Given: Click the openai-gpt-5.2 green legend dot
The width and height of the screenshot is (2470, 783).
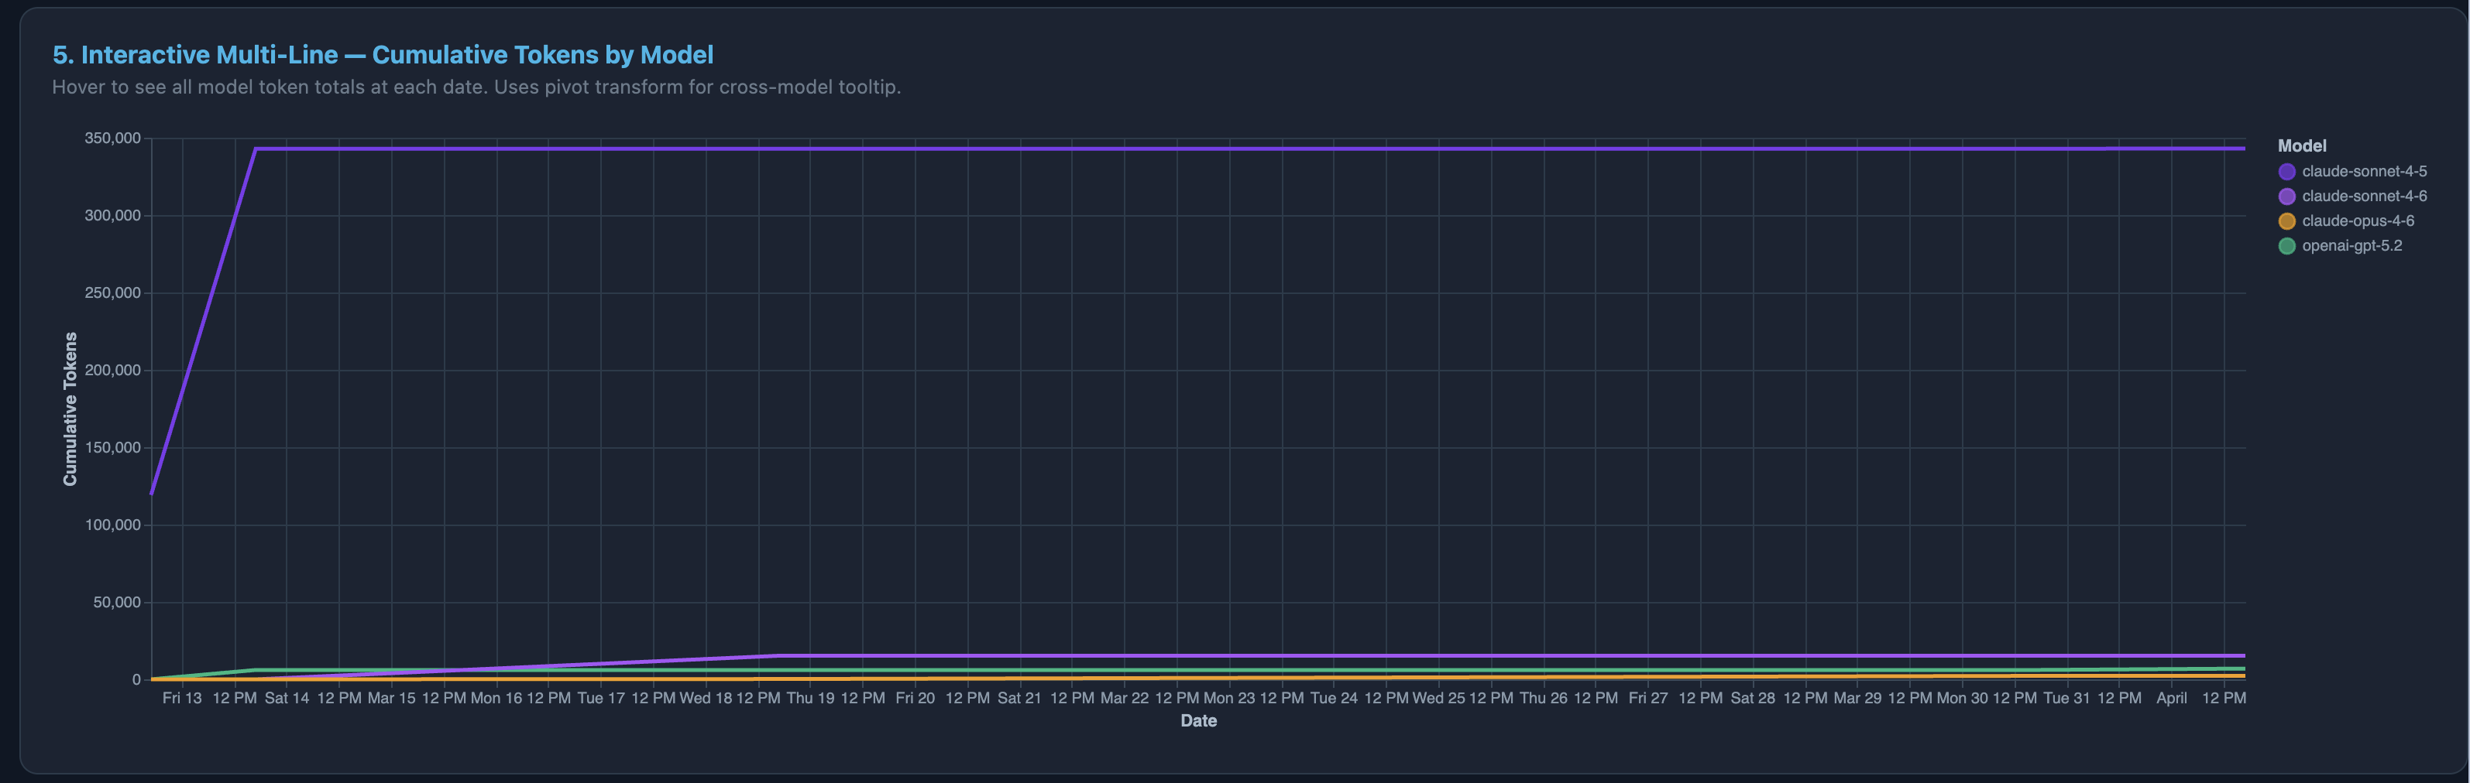Looking at the screenshot, I should coord(2287,246).
